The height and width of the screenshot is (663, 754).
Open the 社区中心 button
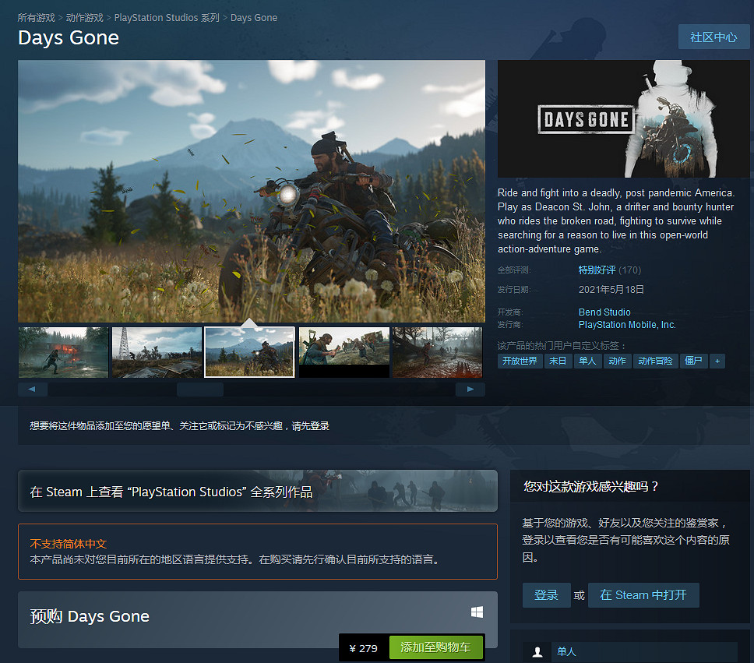[x=713, y=37]
